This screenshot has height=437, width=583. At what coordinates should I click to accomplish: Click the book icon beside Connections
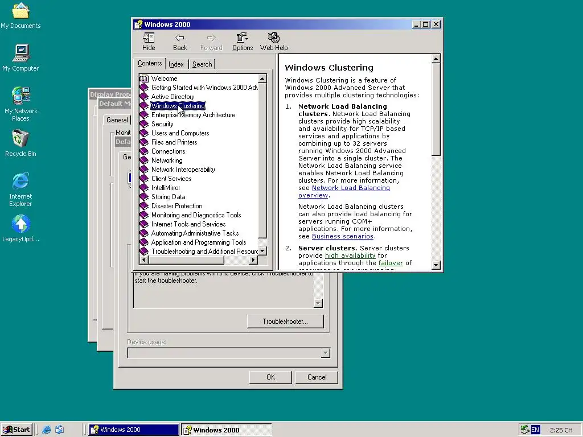click(x=144, y=151)
